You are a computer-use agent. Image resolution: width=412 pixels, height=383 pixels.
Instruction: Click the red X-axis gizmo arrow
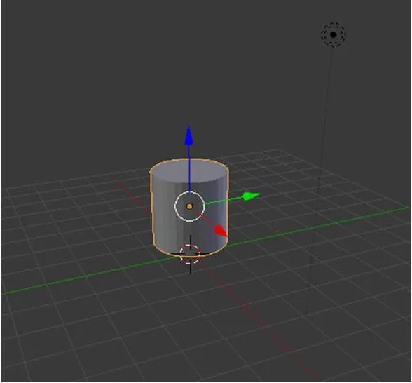221,231
